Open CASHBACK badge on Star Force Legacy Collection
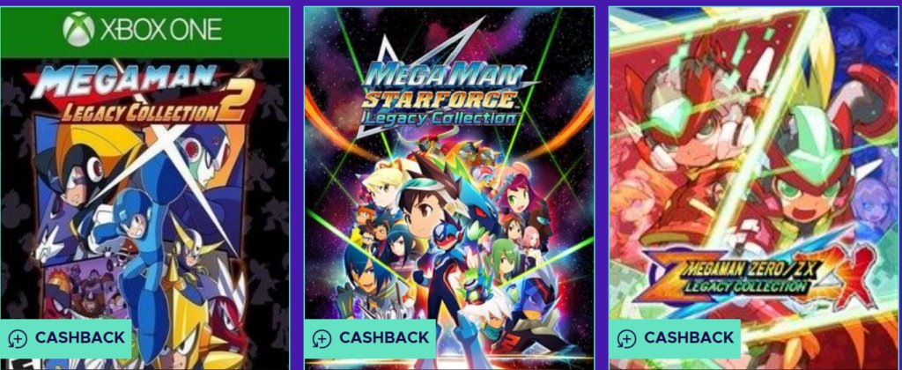The image size is (902, 370). coord(370,338)
